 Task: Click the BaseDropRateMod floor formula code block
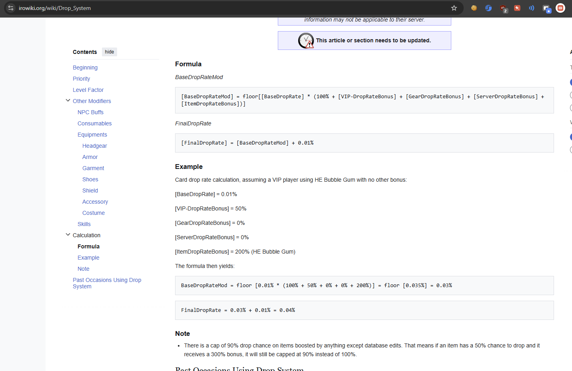(364, 100)
